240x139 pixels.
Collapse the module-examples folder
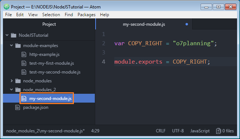(11, 46)
